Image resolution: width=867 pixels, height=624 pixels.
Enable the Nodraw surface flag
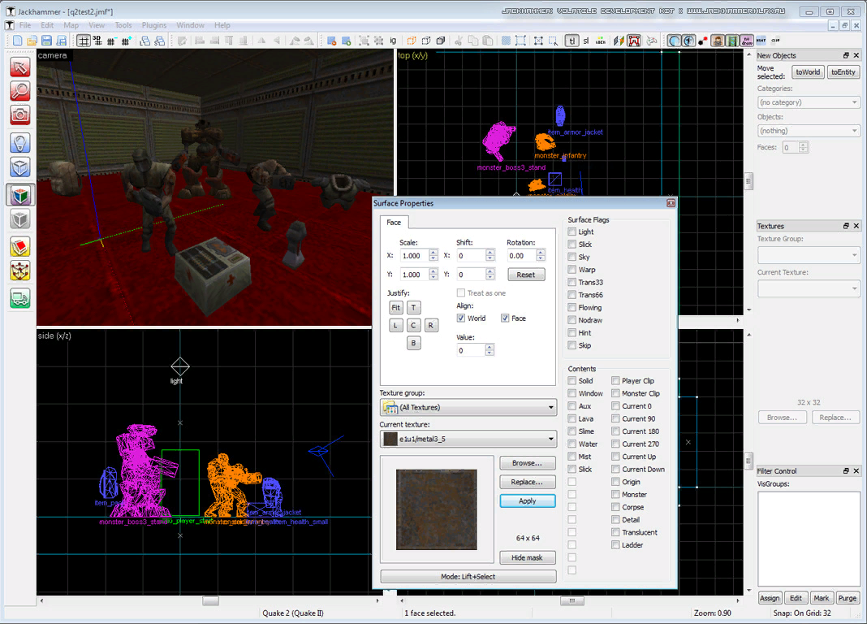(x=572, y=320)
